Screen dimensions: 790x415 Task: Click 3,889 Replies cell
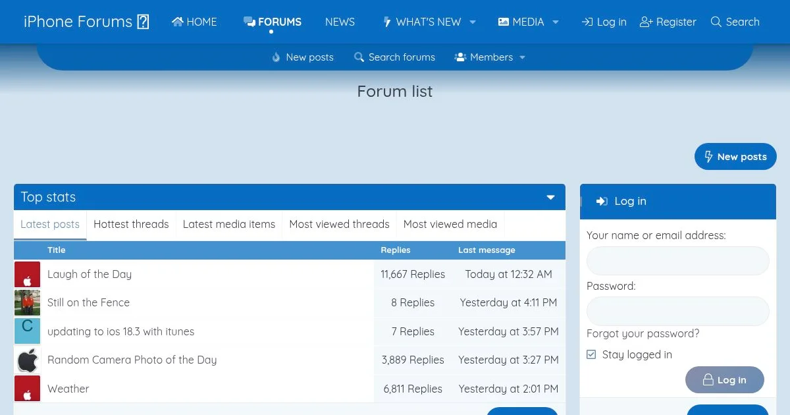[x=413, y=360]
